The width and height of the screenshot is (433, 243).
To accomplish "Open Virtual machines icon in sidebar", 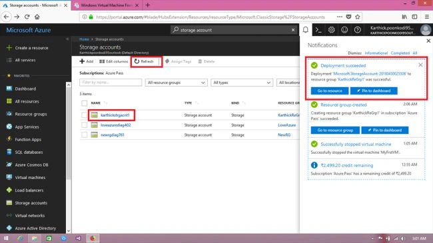I will click(x=9, y=177).
